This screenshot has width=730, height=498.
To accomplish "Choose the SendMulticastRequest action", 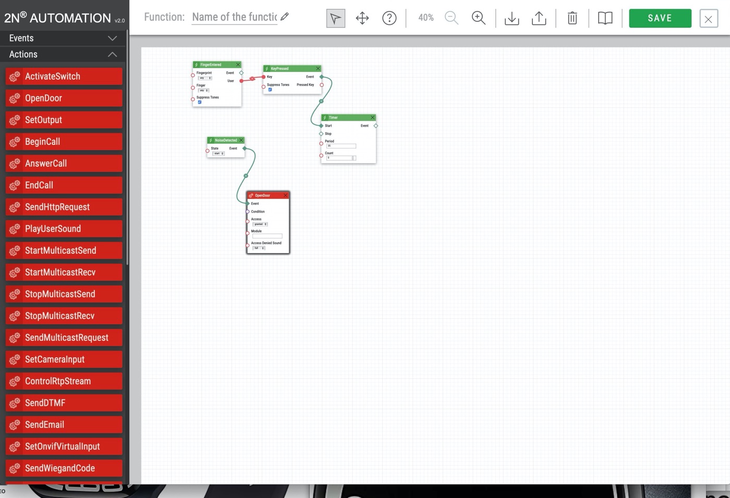I will pos(64,338).
